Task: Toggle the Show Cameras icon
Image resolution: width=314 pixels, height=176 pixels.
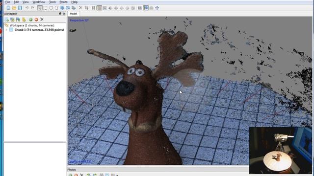Action: (140, 8)
